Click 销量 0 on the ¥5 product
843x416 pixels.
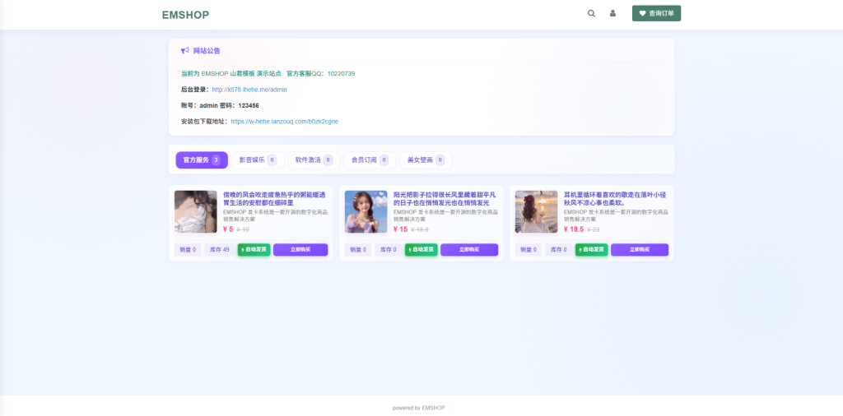188,250
